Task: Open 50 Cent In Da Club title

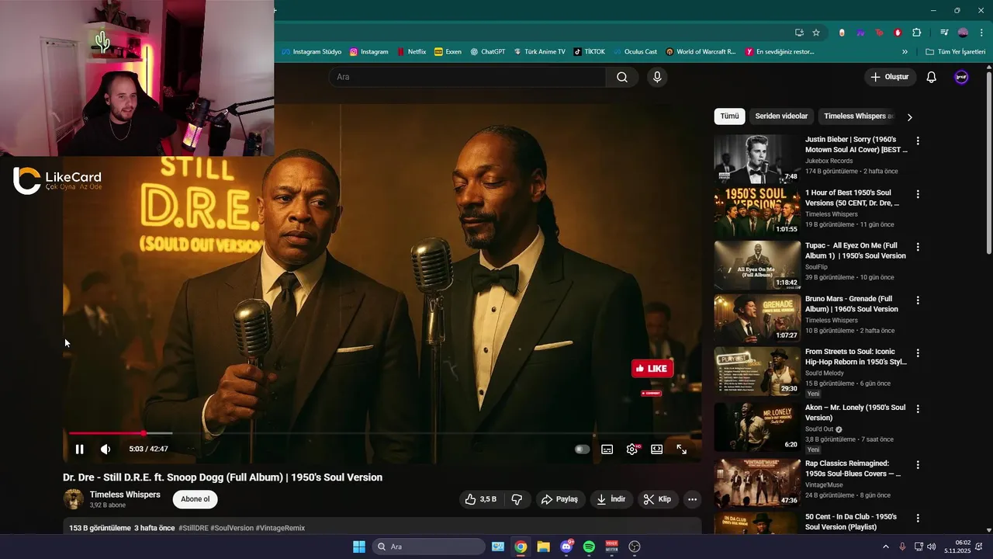Action: coord(851,522)
